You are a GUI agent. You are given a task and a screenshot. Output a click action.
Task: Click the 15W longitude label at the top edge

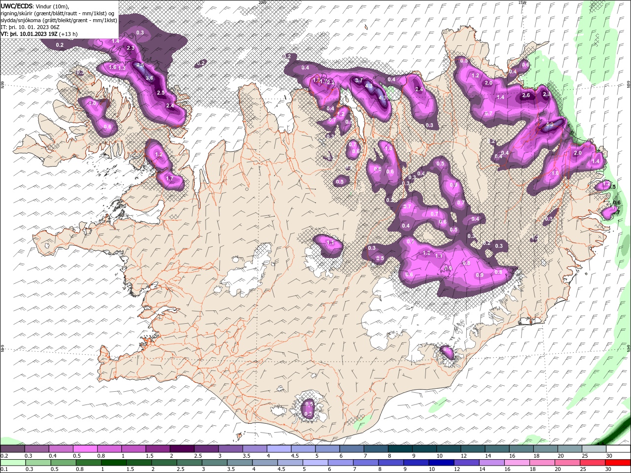click(x=522, y=2)
